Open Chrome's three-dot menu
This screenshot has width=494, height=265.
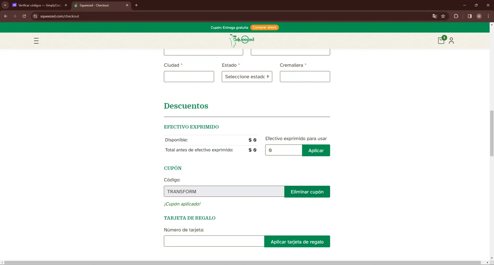(488, 16)
